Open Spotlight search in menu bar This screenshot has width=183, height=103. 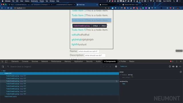(174, 1)
